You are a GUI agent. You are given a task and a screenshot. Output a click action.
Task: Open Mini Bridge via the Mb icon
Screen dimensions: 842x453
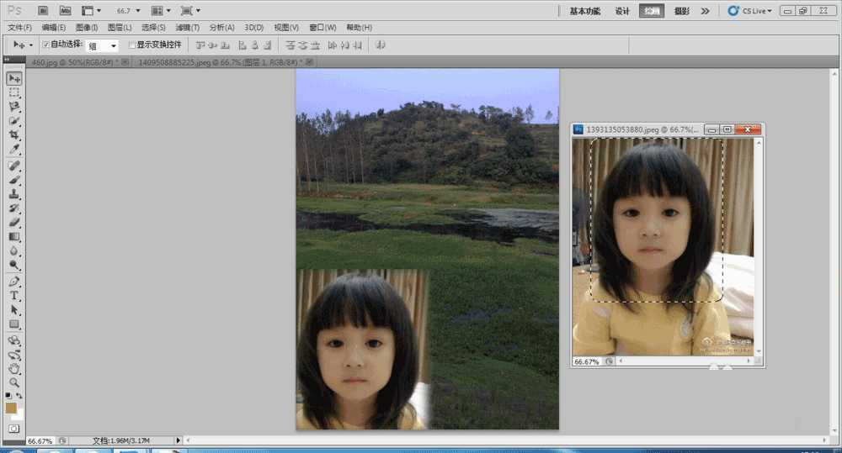point(65,11)
